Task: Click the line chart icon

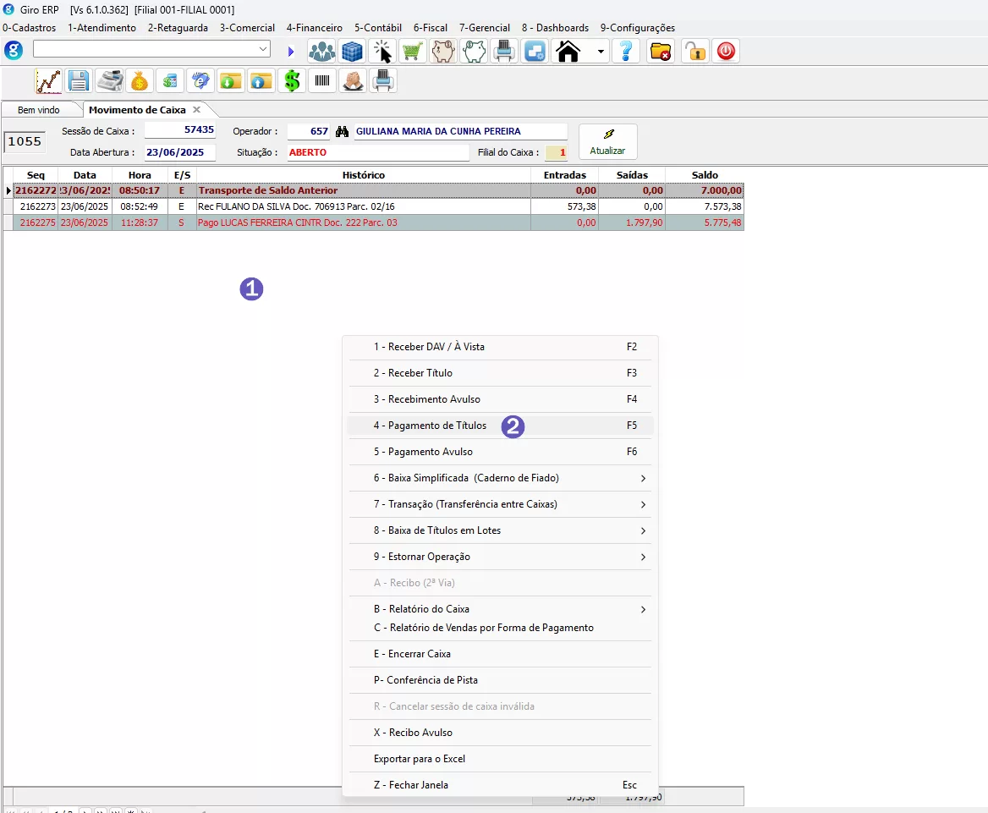Action: point(48,81)
